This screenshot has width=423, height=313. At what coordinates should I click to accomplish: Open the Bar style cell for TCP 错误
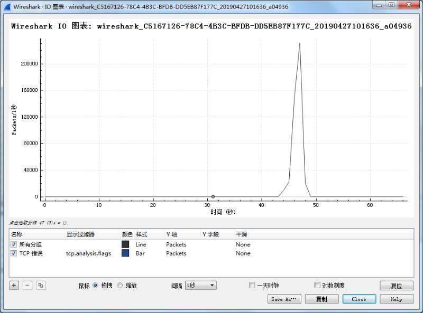point(140,253)
